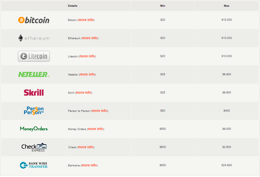This screenshot has height=177, width=260.
Task: Click the Neteller details label
Action: [73, 75]
